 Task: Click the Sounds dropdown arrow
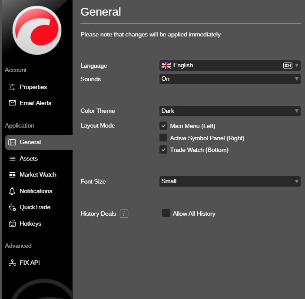point(297,79)
